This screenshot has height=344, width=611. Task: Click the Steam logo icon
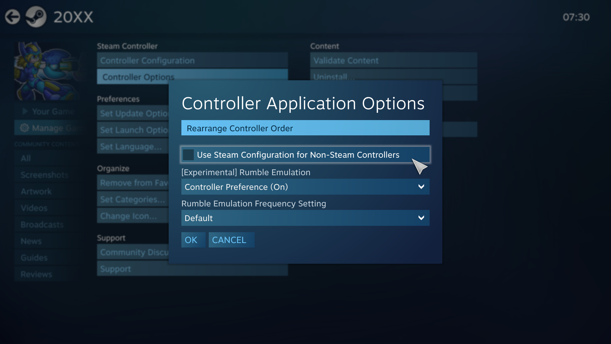(x=36, y=17)
